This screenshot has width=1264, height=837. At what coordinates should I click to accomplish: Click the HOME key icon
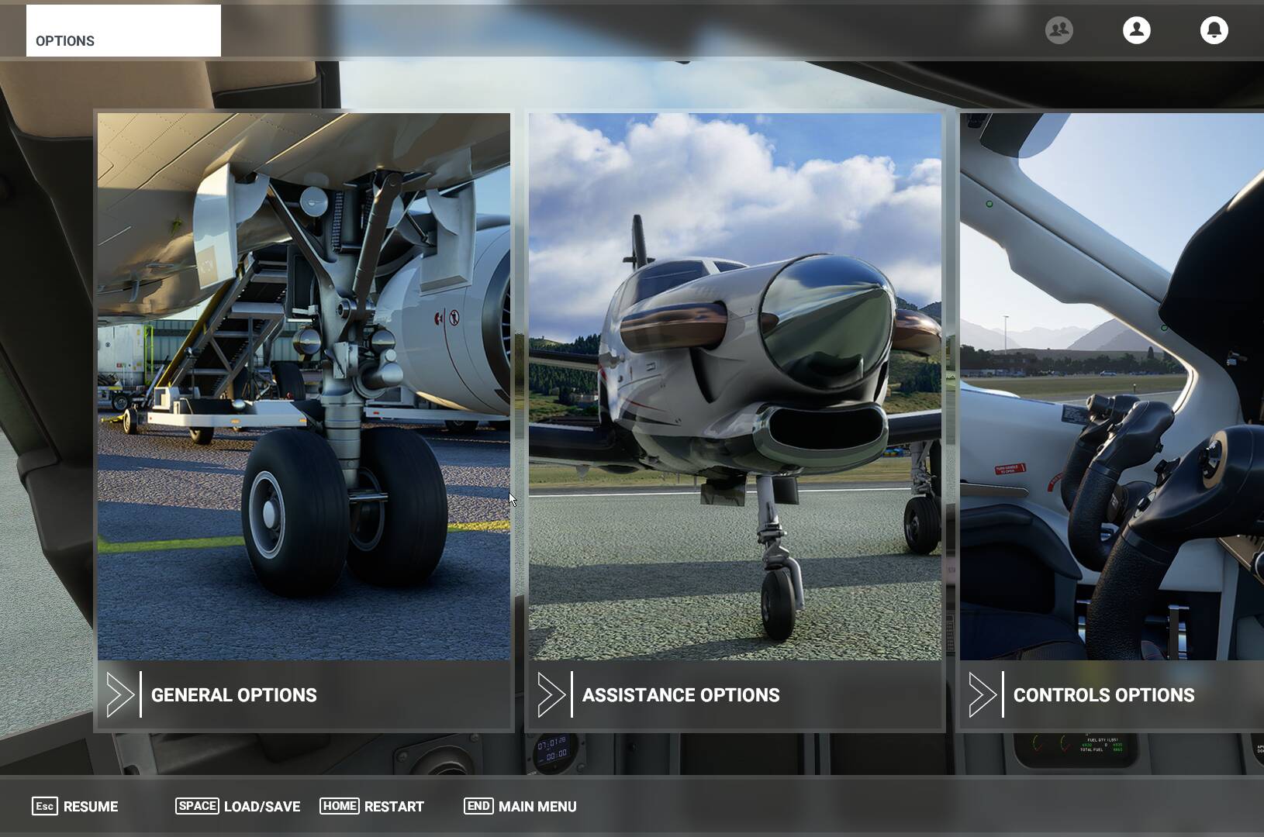340,806
